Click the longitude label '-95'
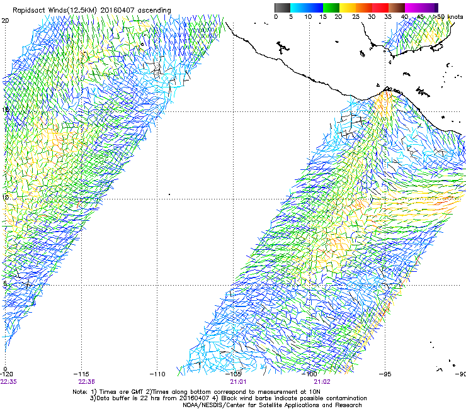This screenshot has height=409, width=466. pyautogui.click(x=385, y=374)
